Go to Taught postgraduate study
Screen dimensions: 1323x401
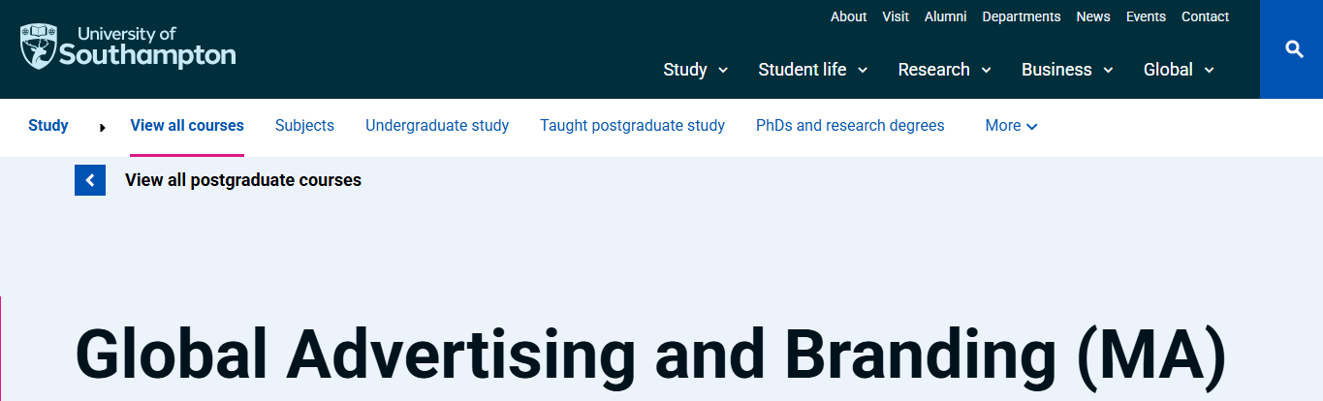(632, 126)
